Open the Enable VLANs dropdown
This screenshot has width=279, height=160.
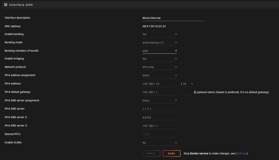pos(160,143)
